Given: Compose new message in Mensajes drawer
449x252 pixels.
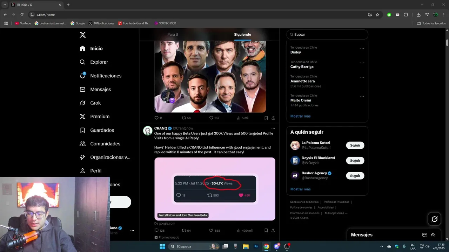Looking at the screenshot, I should 424,235.
